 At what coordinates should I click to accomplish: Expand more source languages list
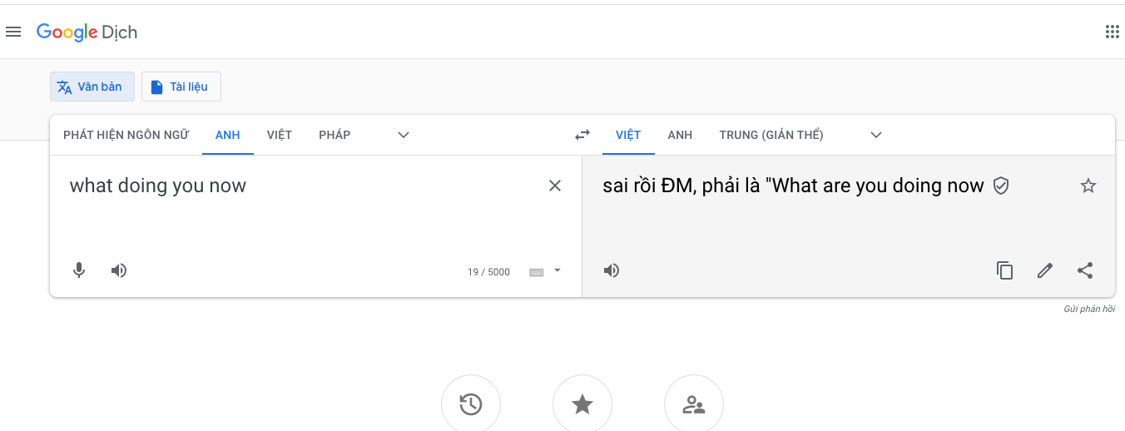pos(404,135)
